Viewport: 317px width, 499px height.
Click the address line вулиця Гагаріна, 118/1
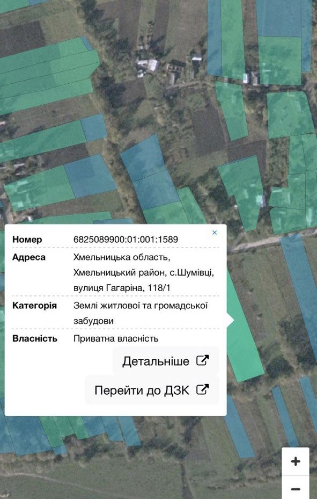pyautogui.click(x=122, y=288)
